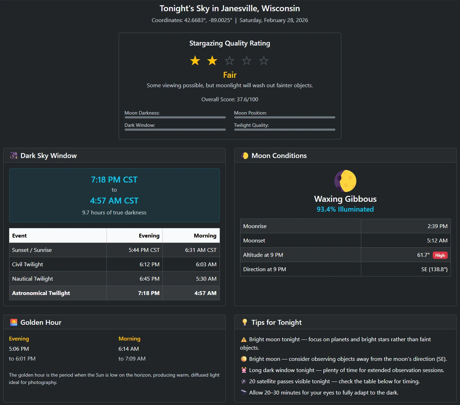Viewport: 460px width, 405px height.
Task: Click the warning triangle icon in tips
Action: pos(244,339)
